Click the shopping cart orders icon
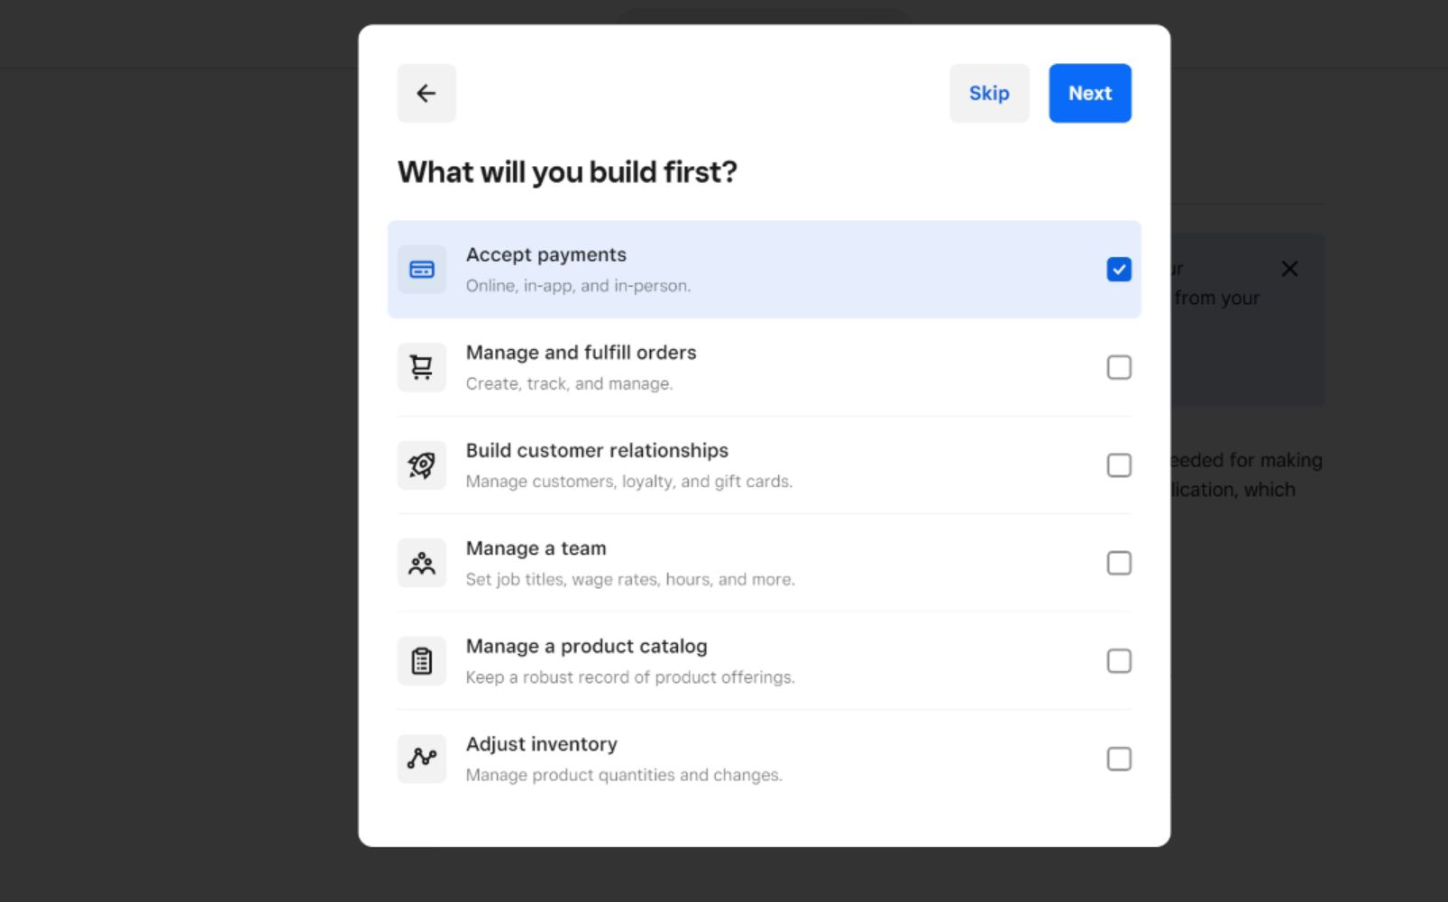This screenshot has height=902, width=1448. pos(422,367)
